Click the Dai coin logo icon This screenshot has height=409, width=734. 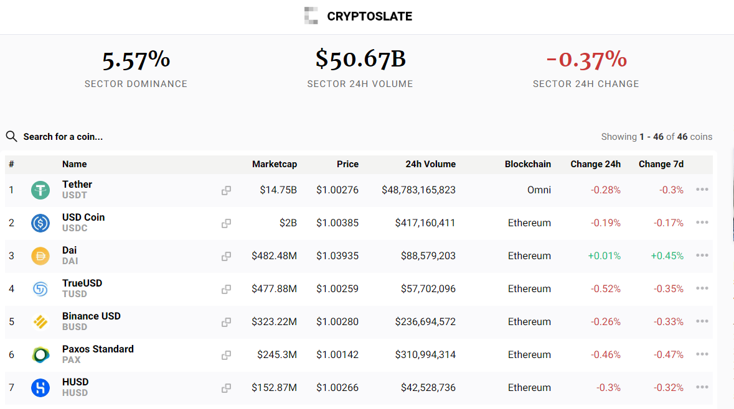(x=40, y=256)
